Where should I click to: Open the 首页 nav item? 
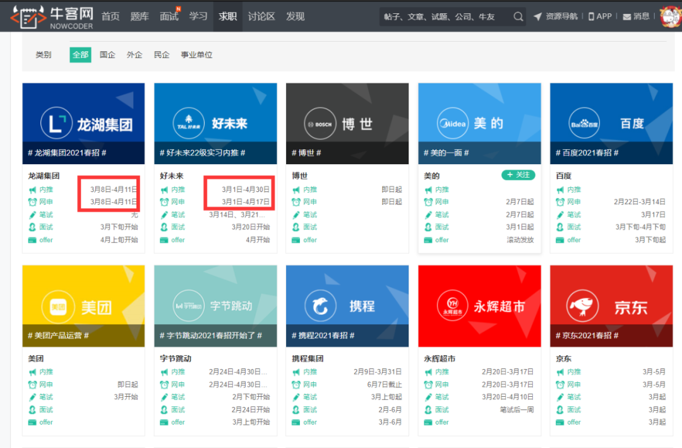click(111, 16)
